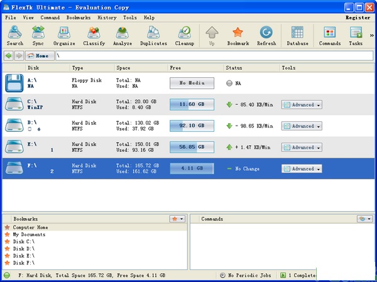Launch the Classify tool
The height and width of the screenshot is (282, 377).
pos(94,36)
